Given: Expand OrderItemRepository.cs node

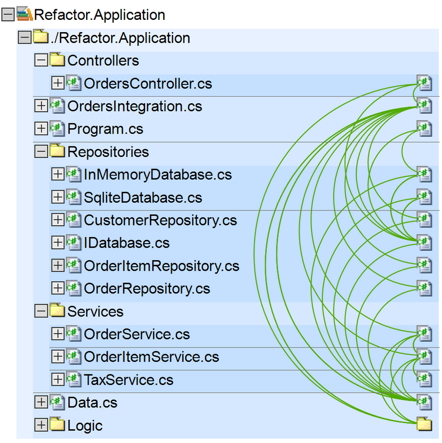Looking at the screenshot, I should (x=57, y=266).
